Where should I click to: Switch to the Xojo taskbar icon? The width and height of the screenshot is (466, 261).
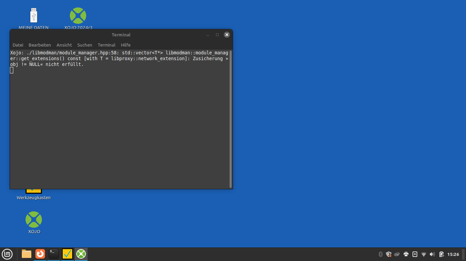[x=81, y=254]
